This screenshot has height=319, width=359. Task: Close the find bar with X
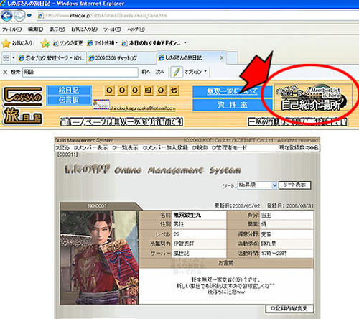pyautogui.click(x=5, y=72)
